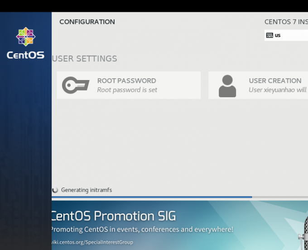Click the "Promoting CentOS in events" tagline
The width and height of the screenshot is (308, 250).
pyautogui.click(x=142, y=230)
